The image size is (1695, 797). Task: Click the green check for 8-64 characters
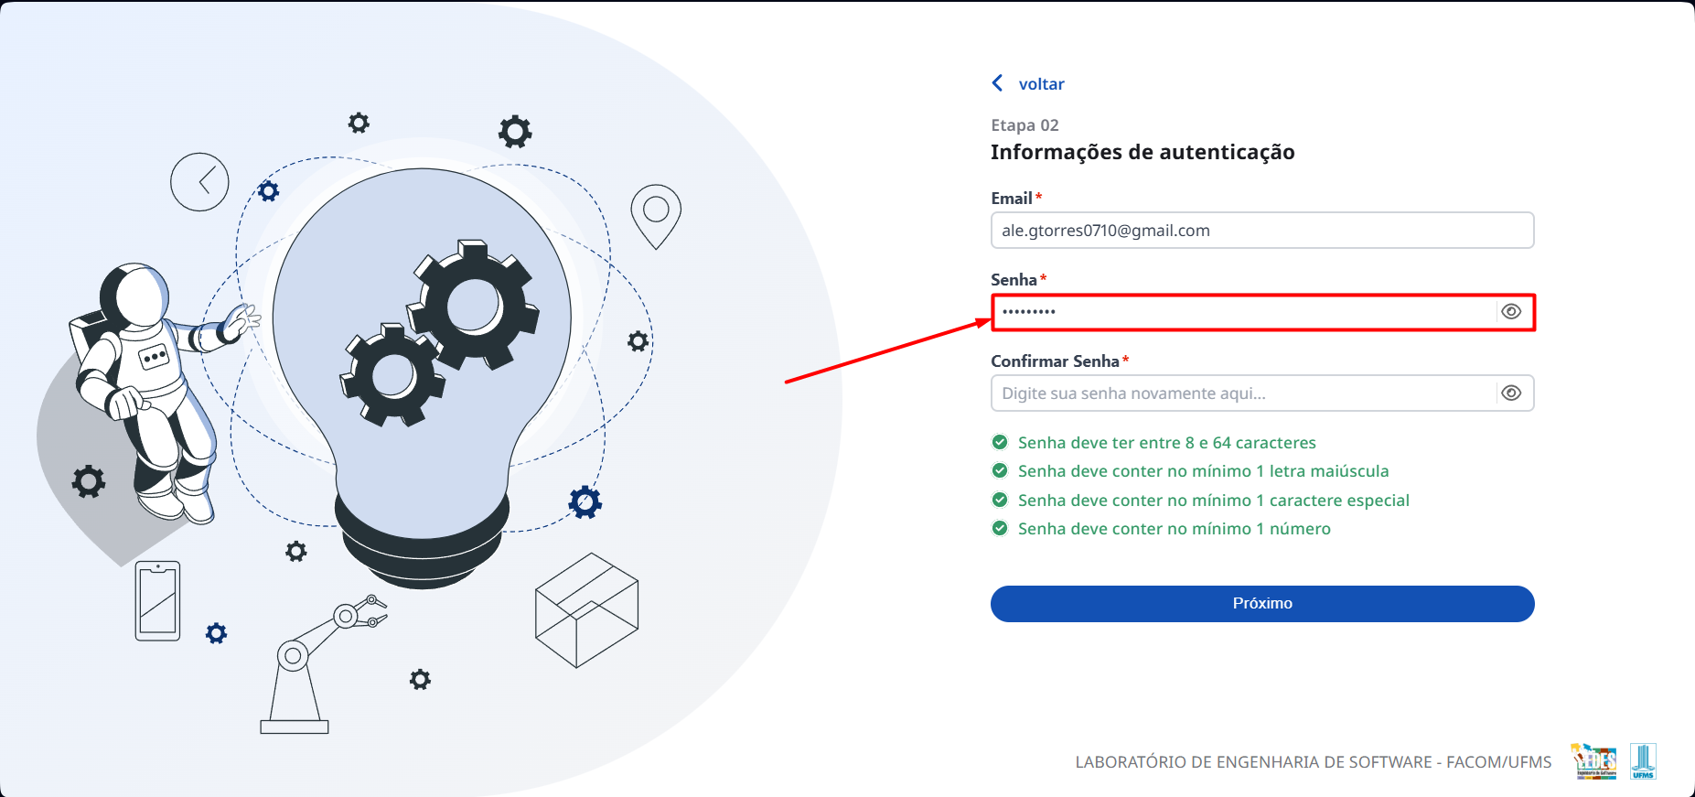(x=1000, y=443)
